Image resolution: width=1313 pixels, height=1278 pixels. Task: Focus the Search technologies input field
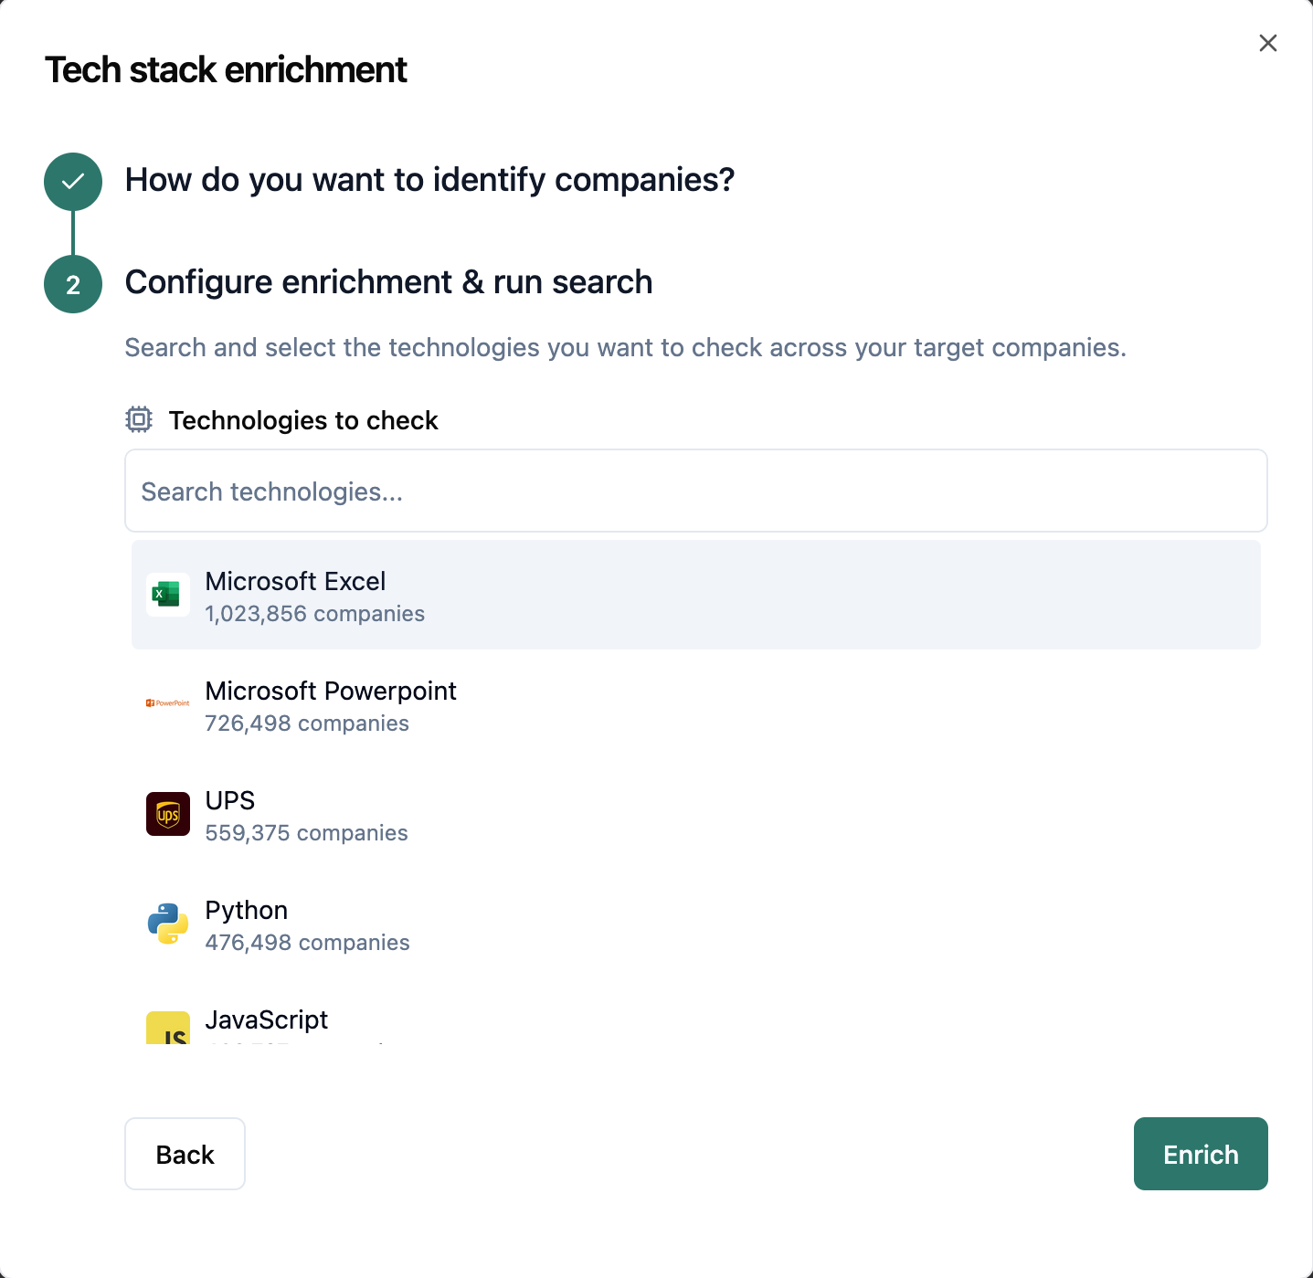pyautogui.click(x=695, y=491)
